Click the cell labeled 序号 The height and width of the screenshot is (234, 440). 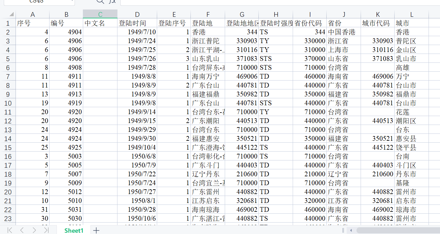coord(33,23)
